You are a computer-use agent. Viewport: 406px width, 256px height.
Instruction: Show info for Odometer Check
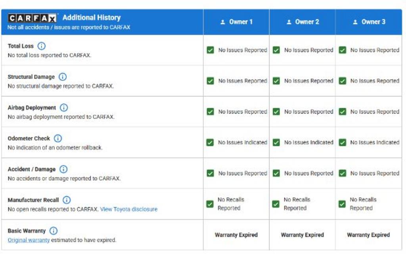pyautogui.click(x=58, y=139)
